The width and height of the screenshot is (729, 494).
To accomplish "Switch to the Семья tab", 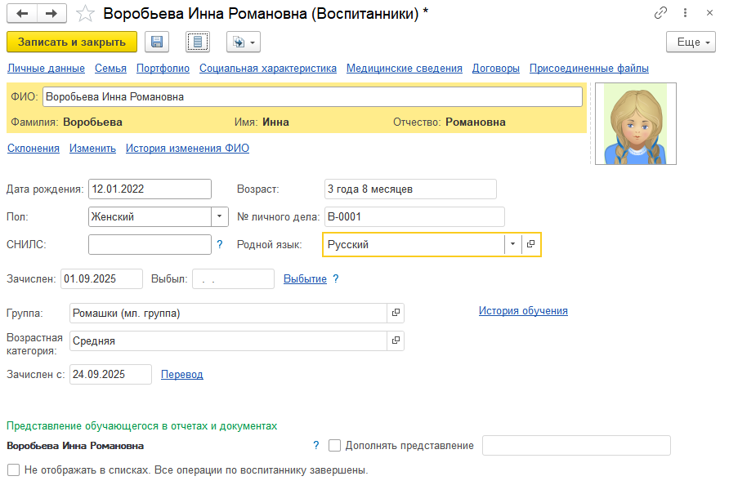I will (x=110, y=69).
